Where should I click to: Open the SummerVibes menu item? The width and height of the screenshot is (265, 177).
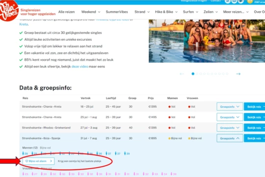(117, 12)
